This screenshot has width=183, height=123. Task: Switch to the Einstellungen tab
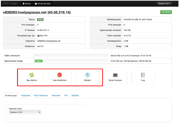point(11,96)
